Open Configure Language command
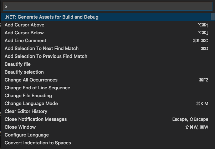The height and width of the screenshot is (149, 215). pyautogui.click(x=106, y=135)
